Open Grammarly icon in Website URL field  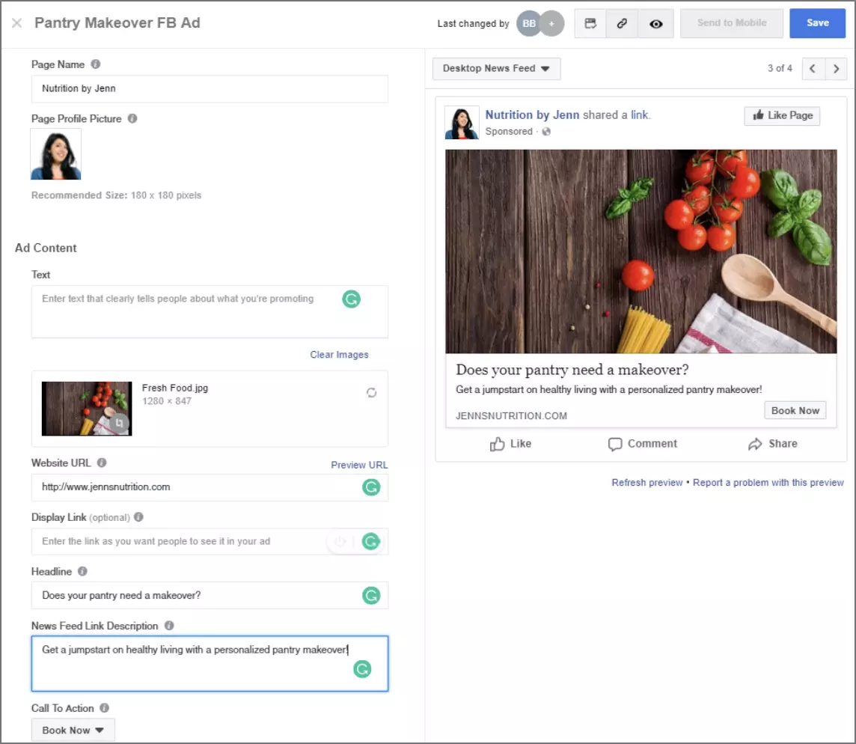(x=371, y=487)
